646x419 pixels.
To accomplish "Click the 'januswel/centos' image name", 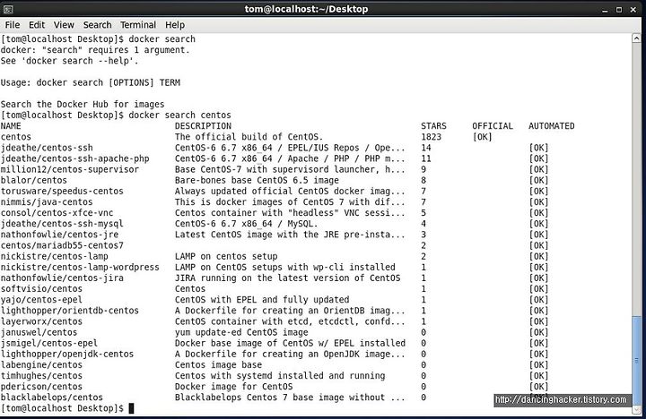I will coord(39,332).
